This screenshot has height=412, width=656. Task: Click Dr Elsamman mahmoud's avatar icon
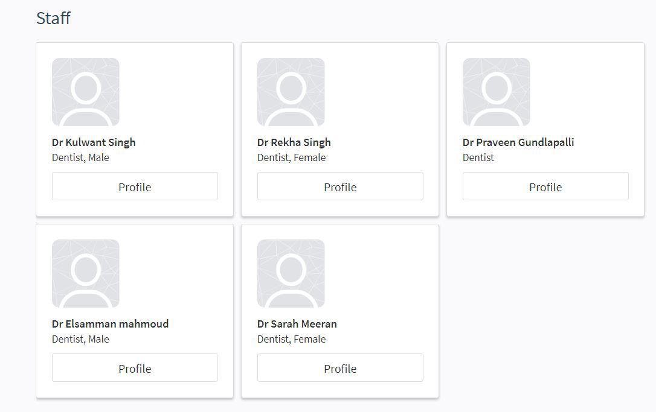(x=86, y=274)
